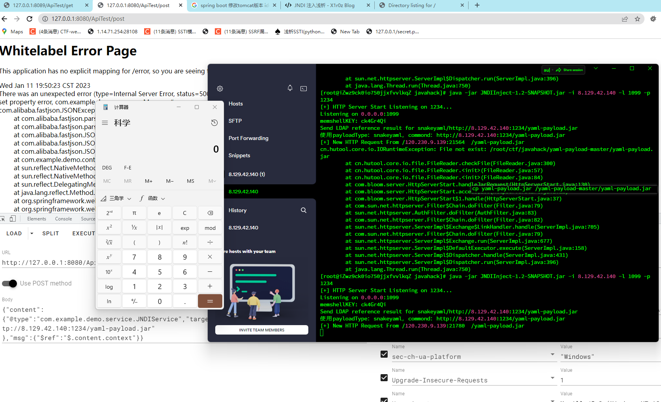661x402 pixels.
Task: Click INVITE TEAM MEMBERS button
Action: pyautogui.click(x=262, y=330)
